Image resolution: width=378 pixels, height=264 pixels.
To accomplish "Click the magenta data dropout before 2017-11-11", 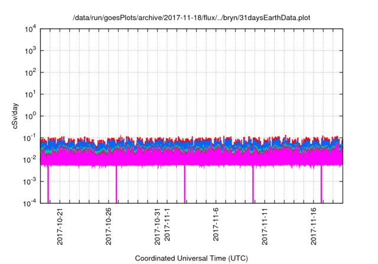I will click(x=253, y=184).
